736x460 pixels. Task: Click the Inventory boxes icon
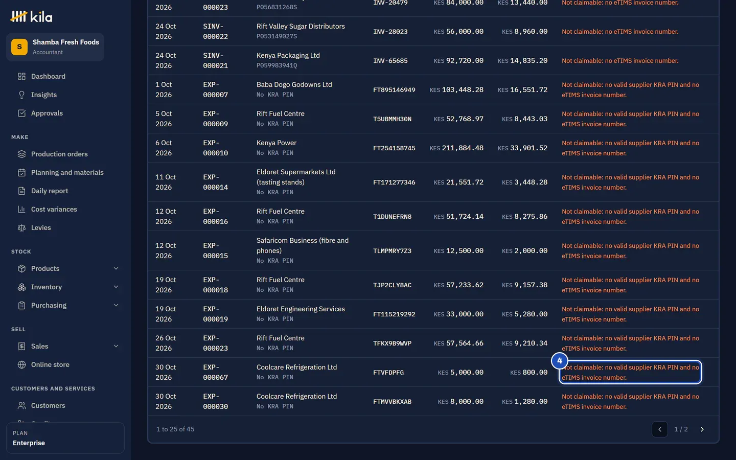tap(21, 287)
